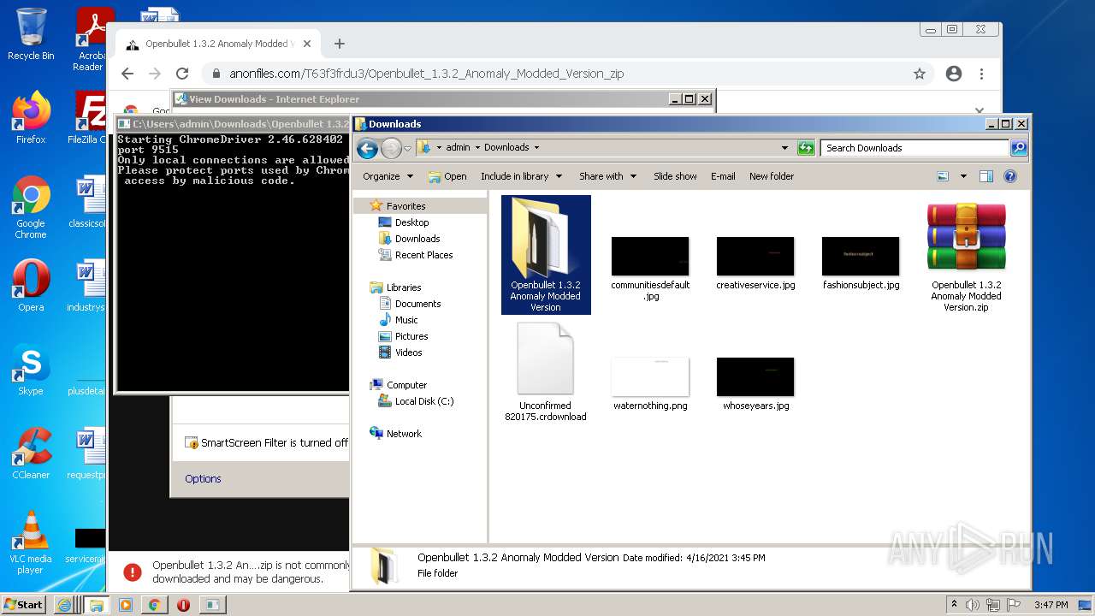Viewport: 1095px width, 616px height.
Task: Click E-mail toolbar button
Action: 723,176
